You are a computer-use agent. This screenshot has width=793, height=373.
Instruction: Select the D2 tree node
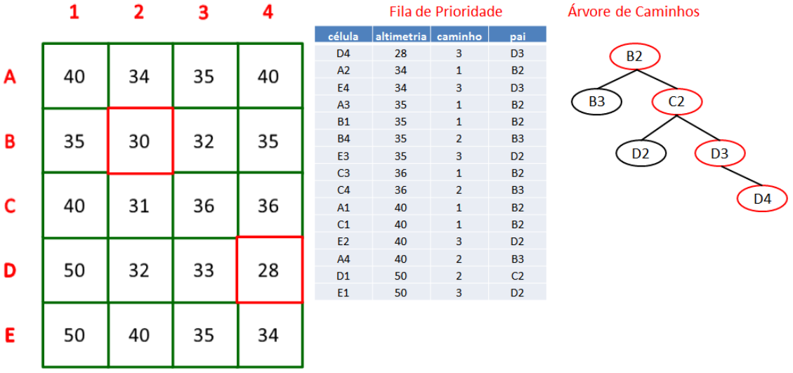pyautogui.click(x=641, y=152)
